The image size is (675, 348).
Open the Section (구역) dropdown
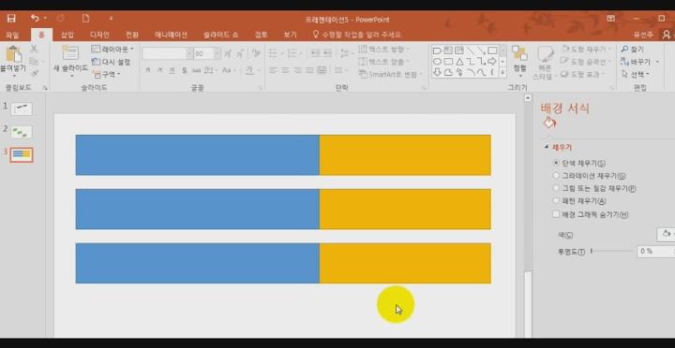point(107,74)
